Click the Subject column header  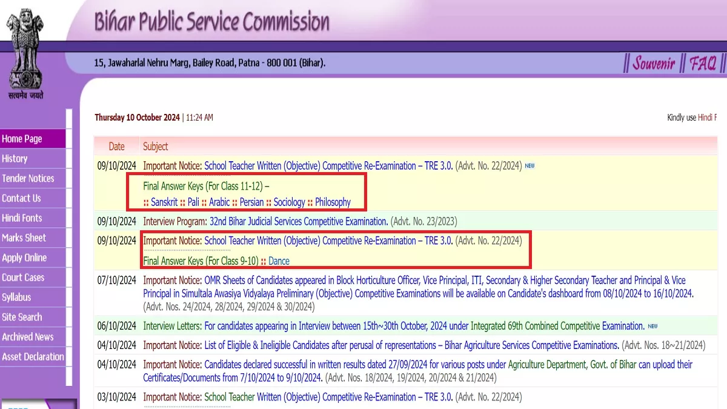pos(155,147)
